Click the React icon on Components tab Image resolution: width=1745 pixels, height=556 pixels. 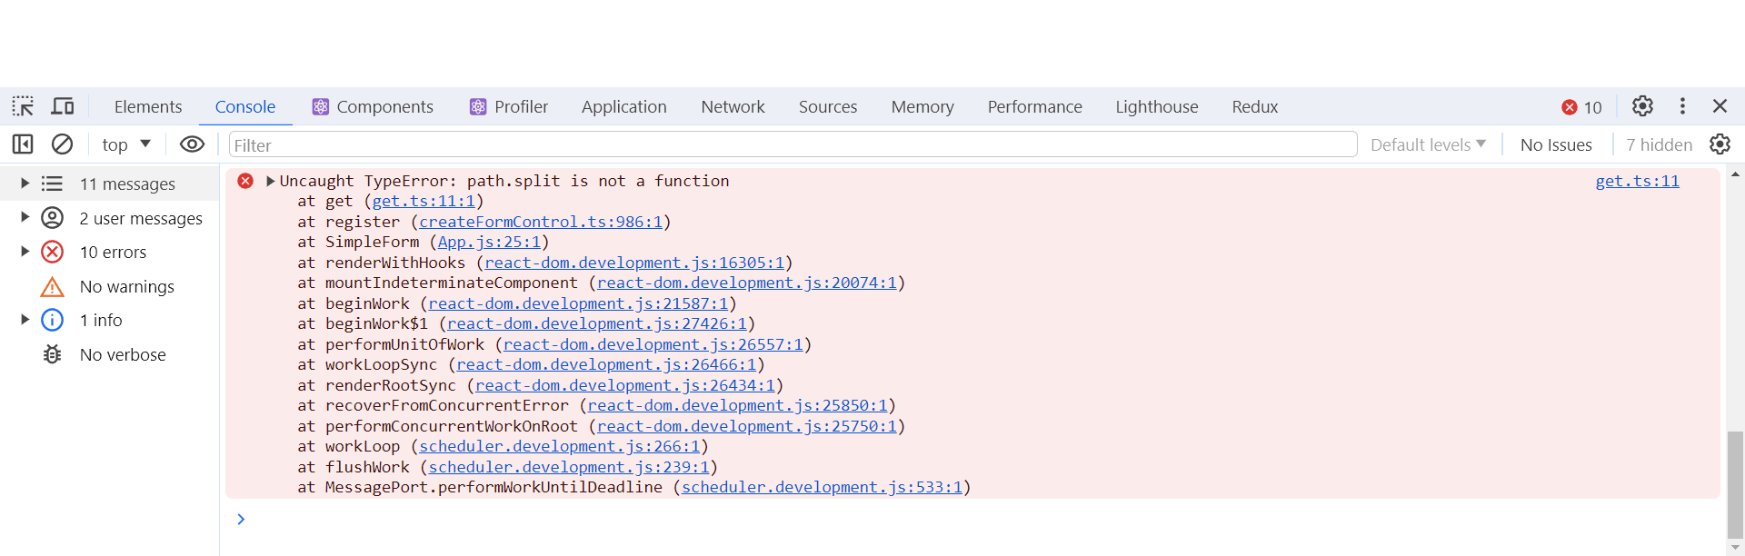[320, 106]
